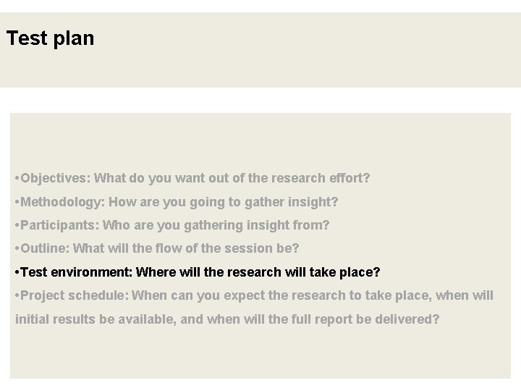Image resolution: width=521 pixels, height=391 pixels.
Task: Click the Outline bullet text line
Action: point(156,248)
